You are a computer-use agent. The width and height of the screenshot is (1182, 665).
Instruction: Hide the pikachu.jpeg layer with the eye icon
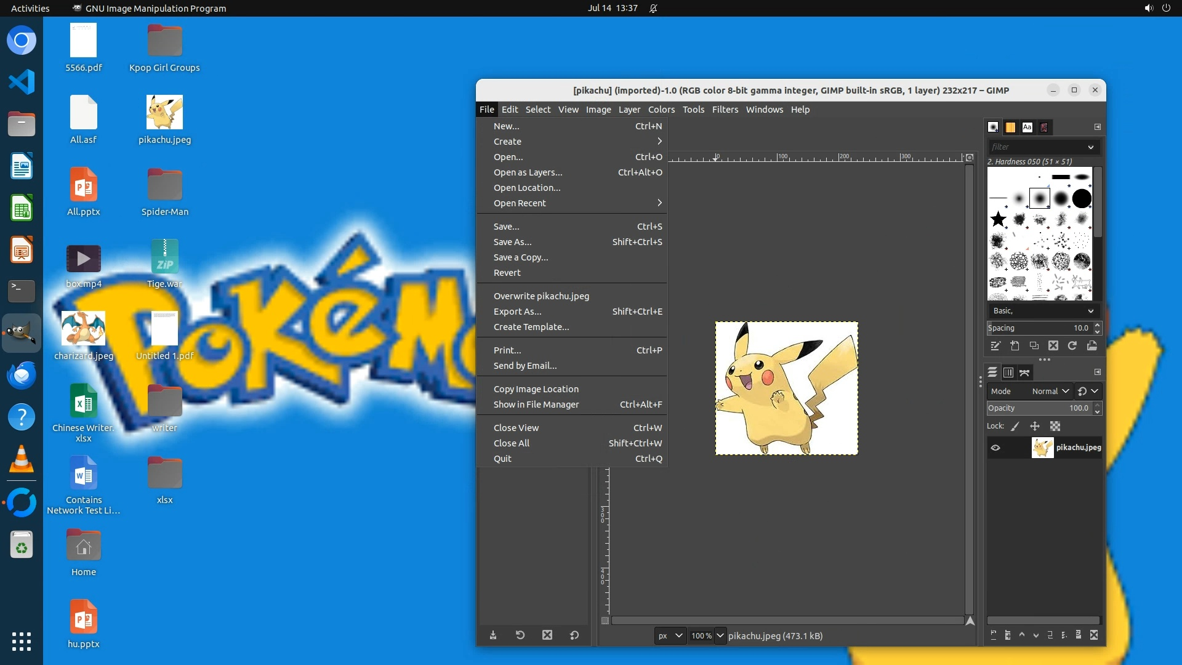click(x=995, y=448)
